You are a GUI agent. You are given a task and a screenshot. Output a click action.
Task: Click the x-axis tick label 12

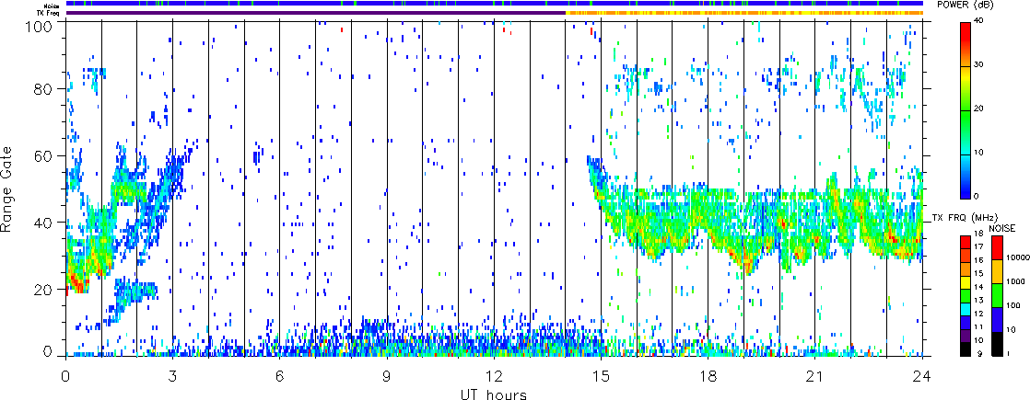pos(494,377)
